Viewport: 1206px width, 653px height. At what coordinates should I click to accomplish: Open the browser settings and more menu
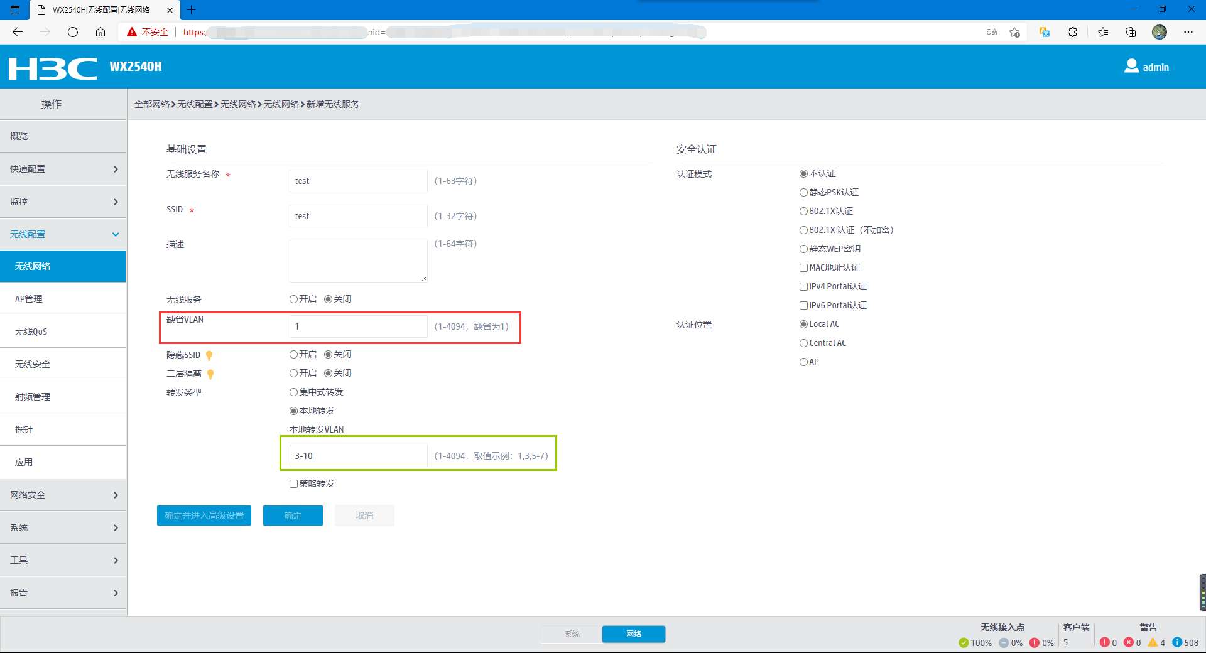[x=1188, y=32]
